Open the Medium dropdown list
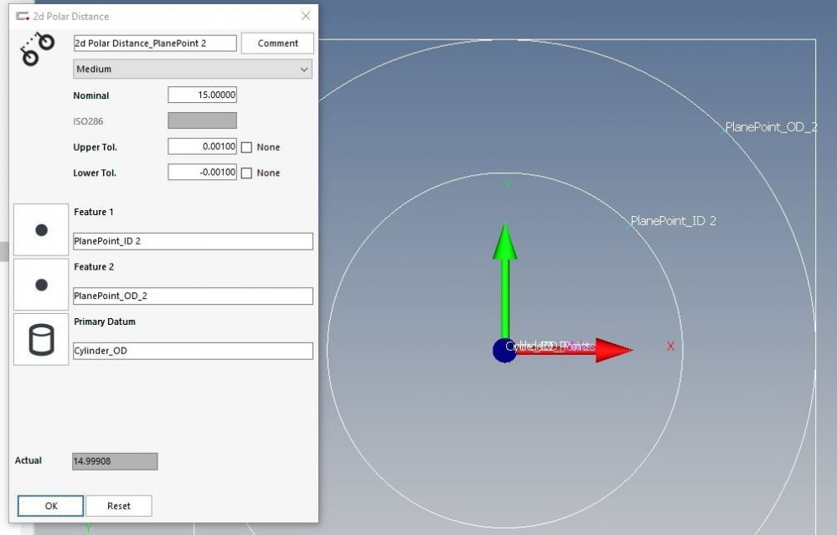837x535 pixels. click(193, 69)
